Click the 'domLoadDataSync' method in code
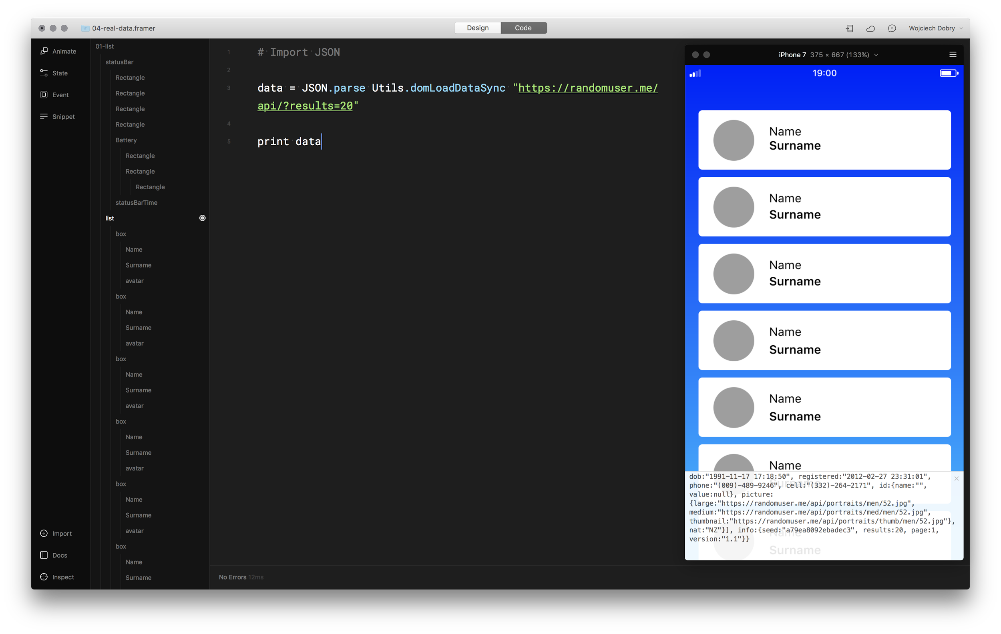This screenshot has width=1001, height=634. [458, 88]
